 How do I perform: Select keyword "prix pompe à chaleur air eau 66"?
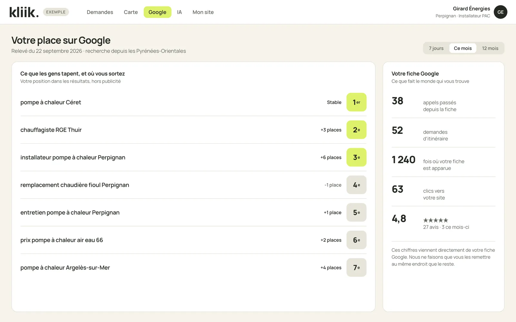click(x=62, y=240)
